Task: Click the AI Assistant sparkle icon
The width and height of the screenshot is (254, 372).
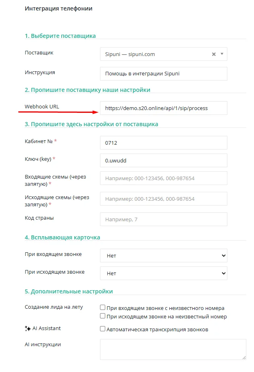Action: pyautogui.click(x=27, y=328)
